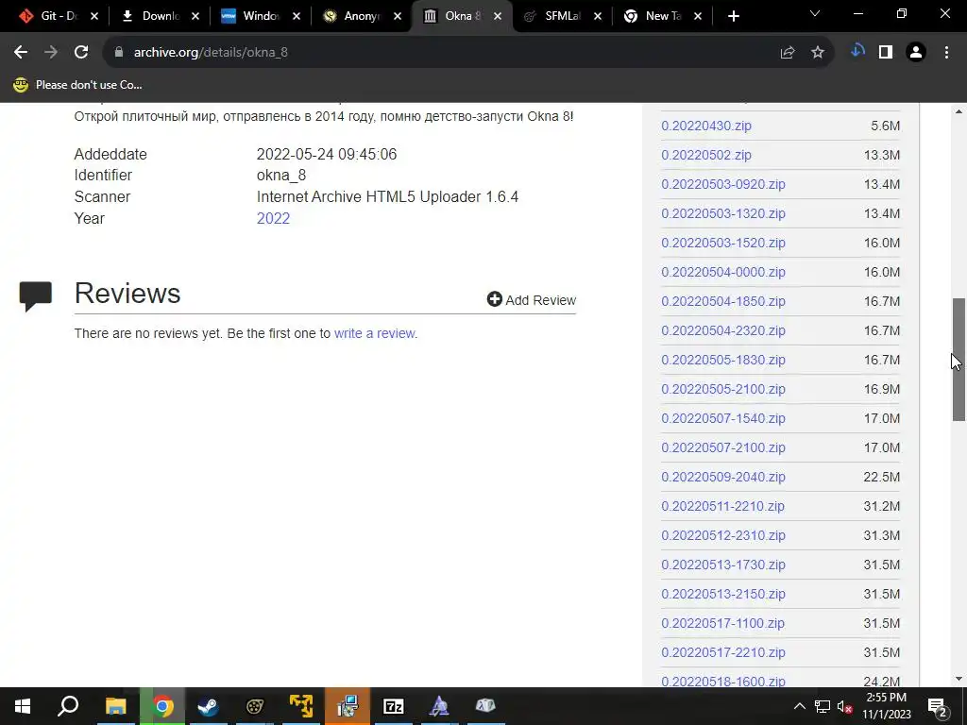Open the Windows Start menu
Screen dimensions: 967x725
[x=23, y=706]
